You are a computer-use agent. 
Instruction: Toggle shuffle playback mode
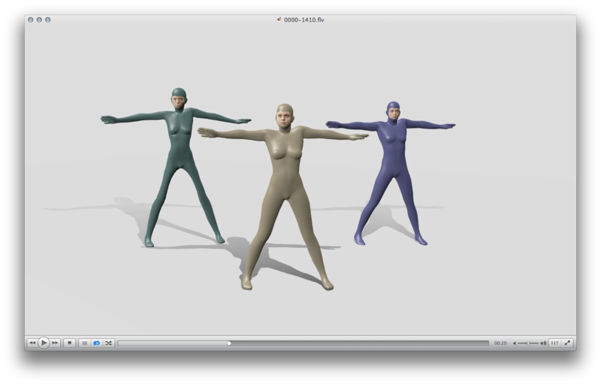click(108, 343)
